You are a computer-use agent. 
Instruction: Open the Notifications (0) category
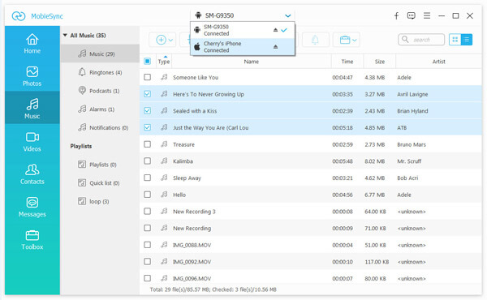pos(100,127)
